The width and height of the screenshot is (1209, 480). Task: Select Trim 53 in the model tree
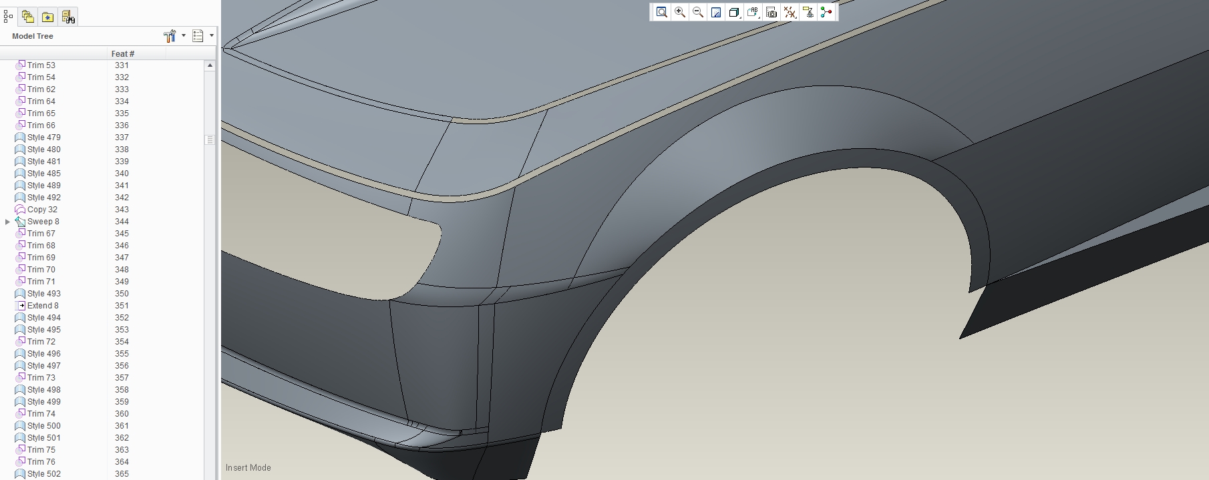pos(41,65)
